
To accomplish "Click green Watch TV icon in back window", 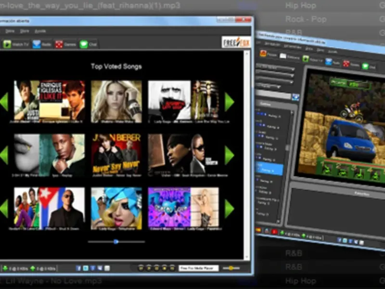I will pos(306,59).
